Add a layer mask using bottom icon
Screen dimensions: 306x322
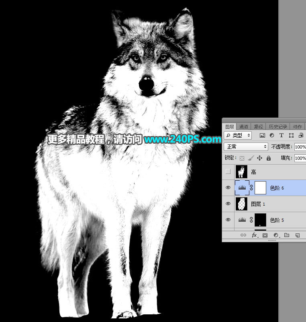pos(265,235)
